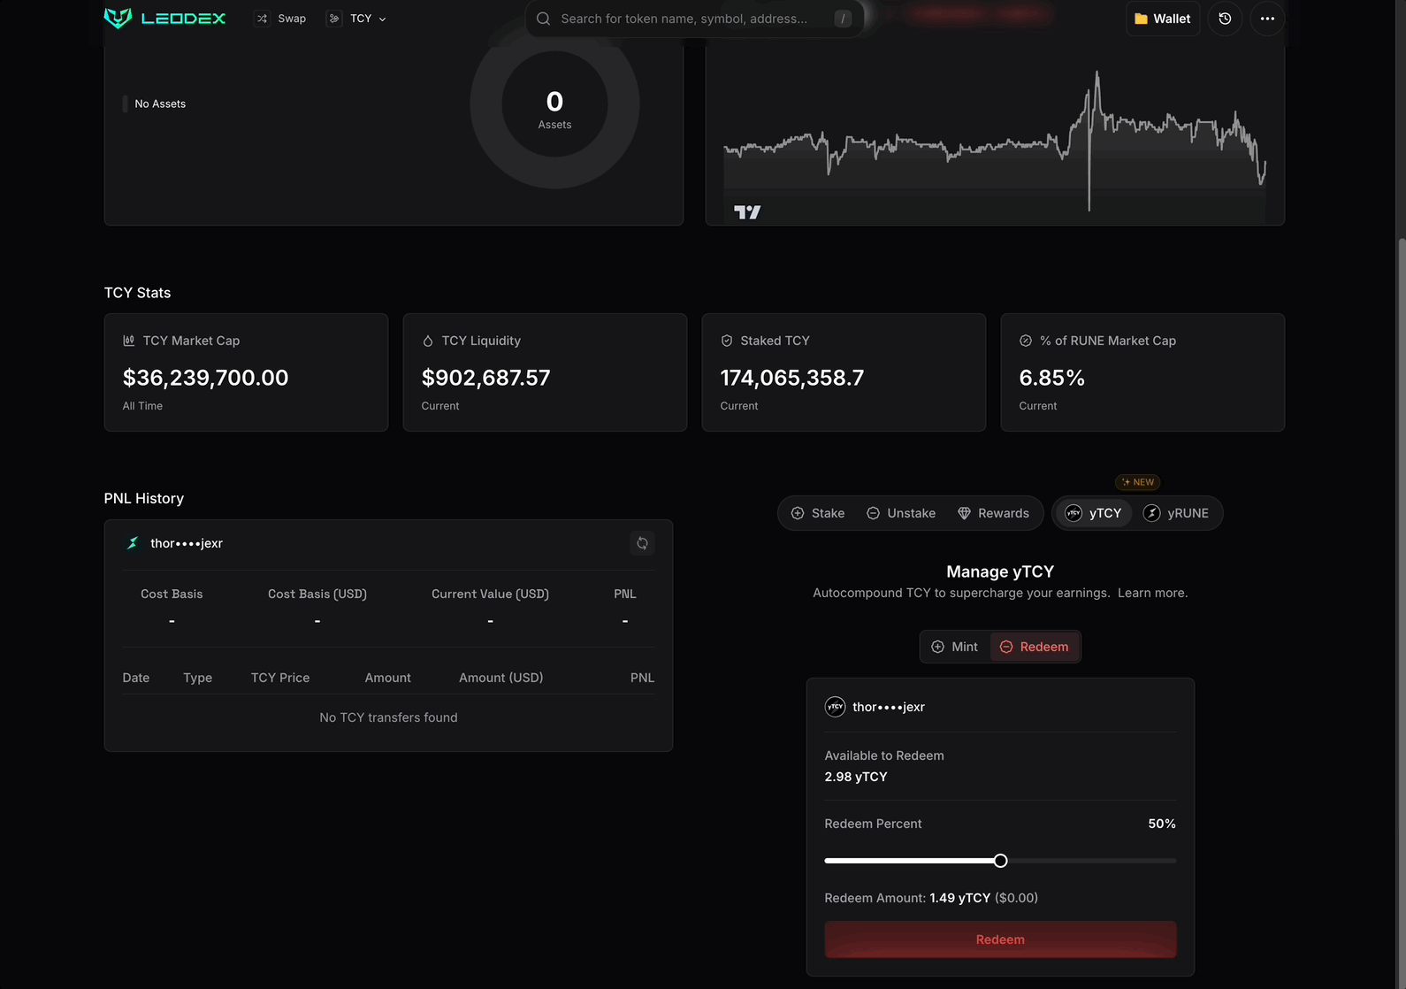The image size is (1406, 989).
Task: Expand the TCY dropdown menu
Action: [357, 19]
